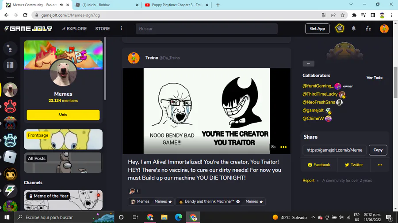Open @ThirdTimeLucky collaborator profile
The width and height of the screenshot is (398, 223).
coord(320,94)
